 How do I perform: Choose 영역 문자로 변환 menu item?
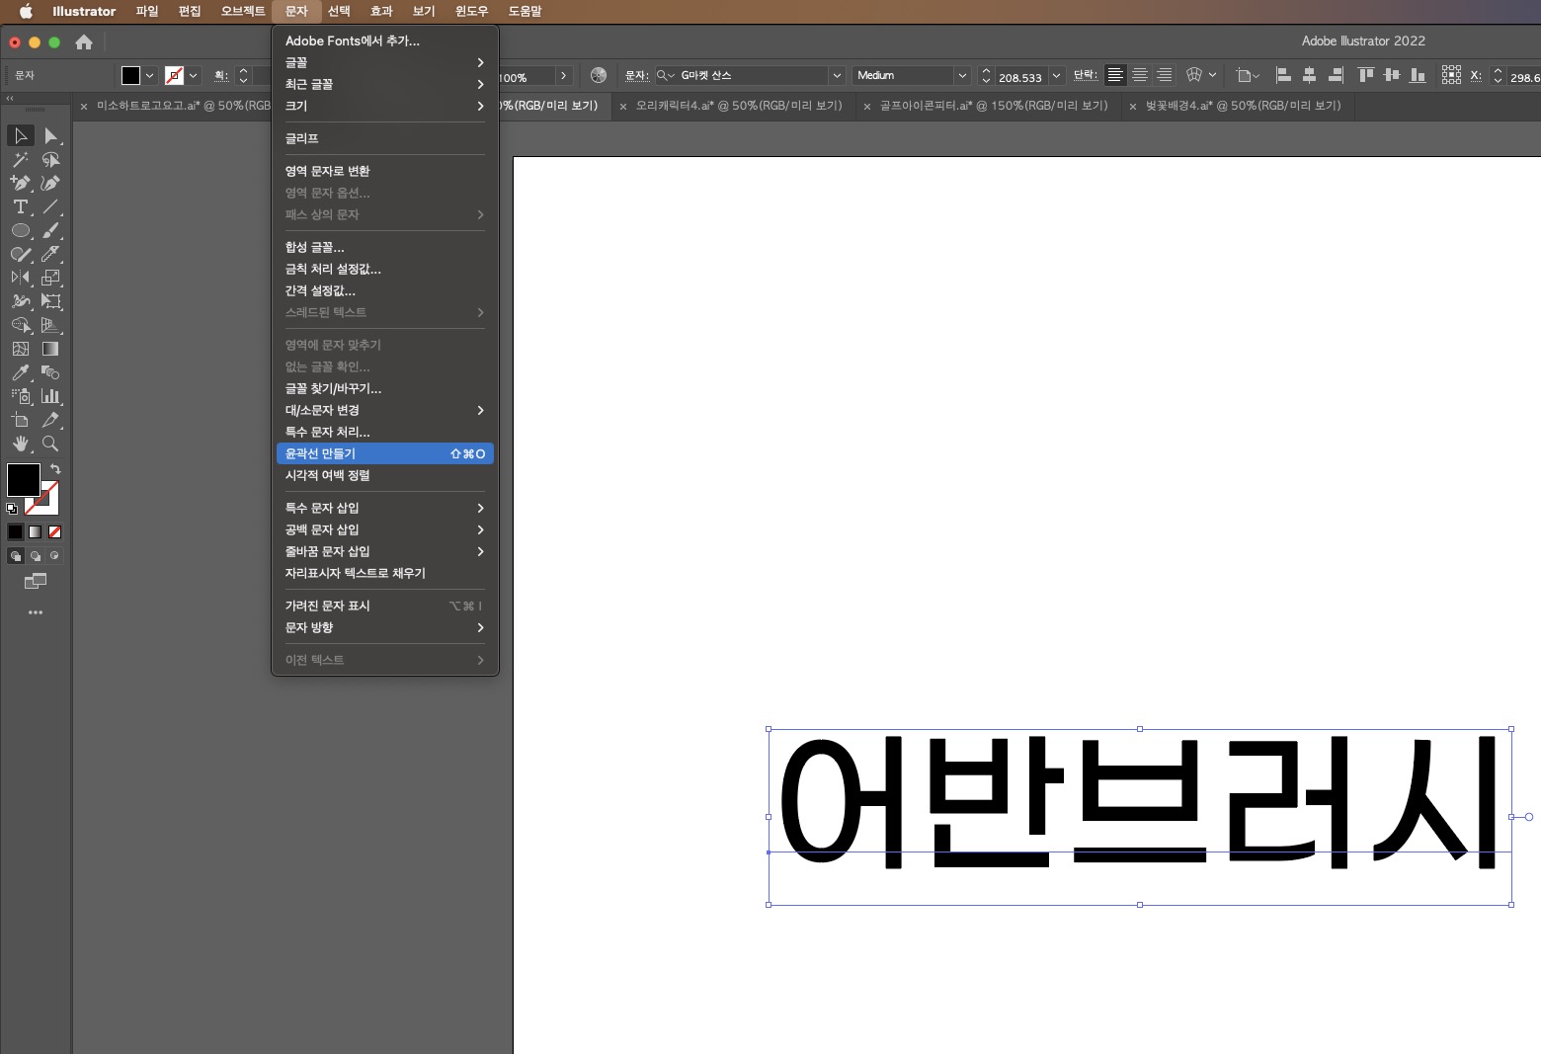click(385, 171)
